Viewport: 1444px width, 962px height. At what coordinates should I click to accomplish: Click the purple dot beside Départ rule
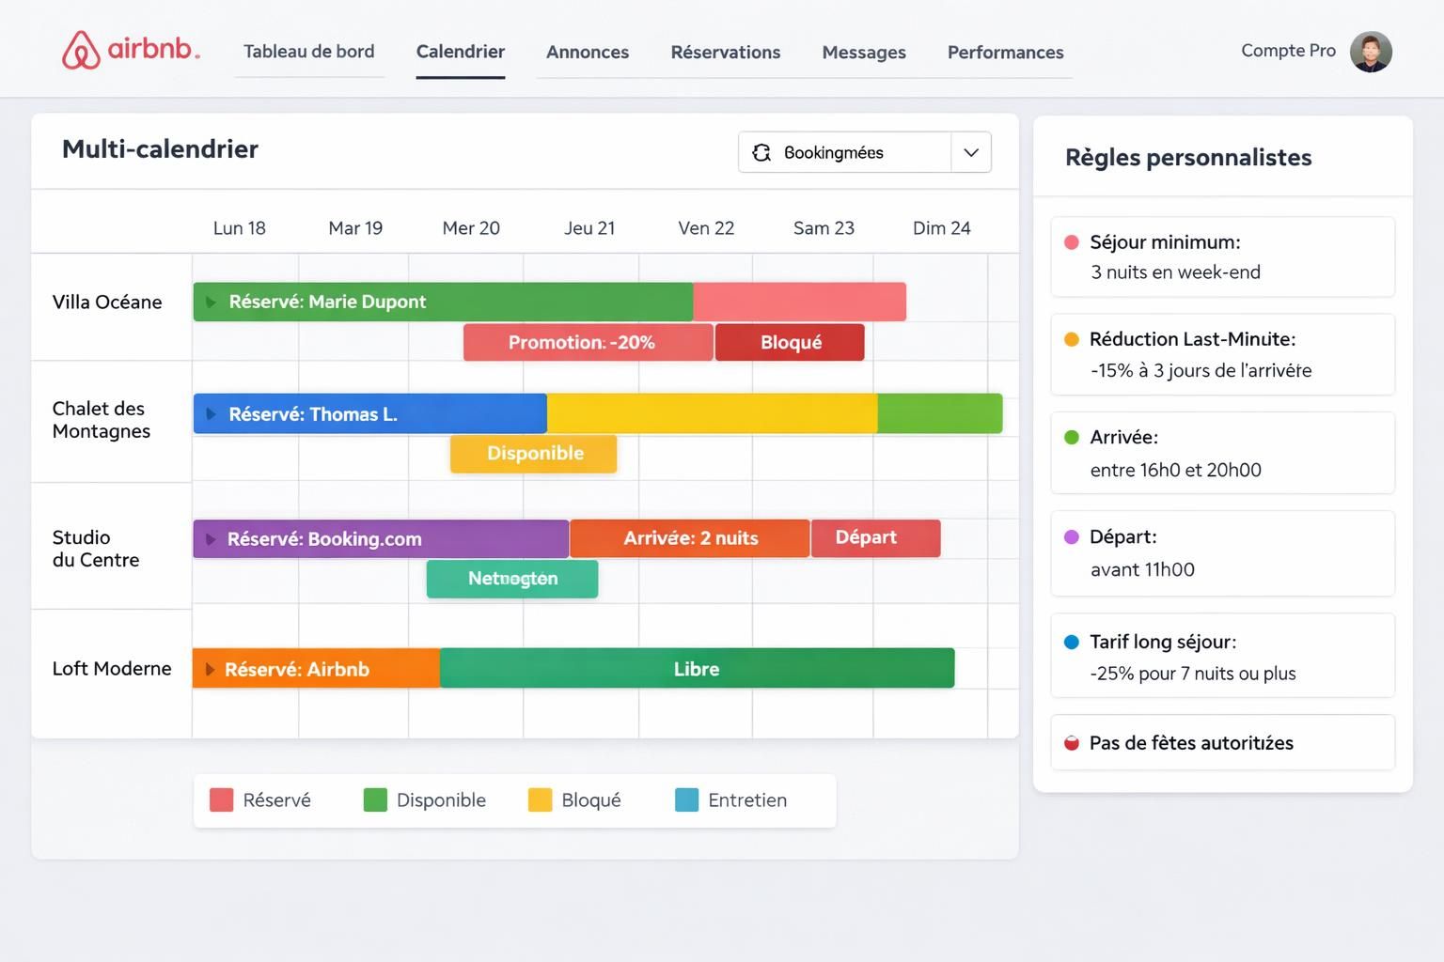point(1071,537)
